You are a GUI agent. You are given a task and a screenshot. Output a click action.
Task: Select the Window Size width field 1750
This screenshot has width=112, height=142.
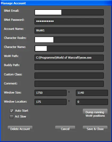click(x=50, y=93)
